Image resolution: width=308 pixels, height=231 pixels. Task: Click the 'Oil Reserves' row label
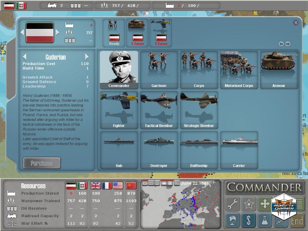point(34,208)
